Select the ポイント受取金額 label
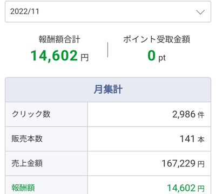The image size is (216, 194). pos(157,39)
